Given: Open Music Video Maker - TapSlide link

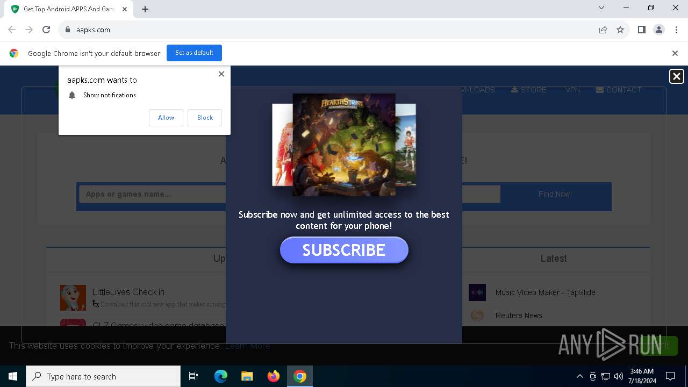Looking at the screenshot, I should pyautogui.click(x=545, y=292).
